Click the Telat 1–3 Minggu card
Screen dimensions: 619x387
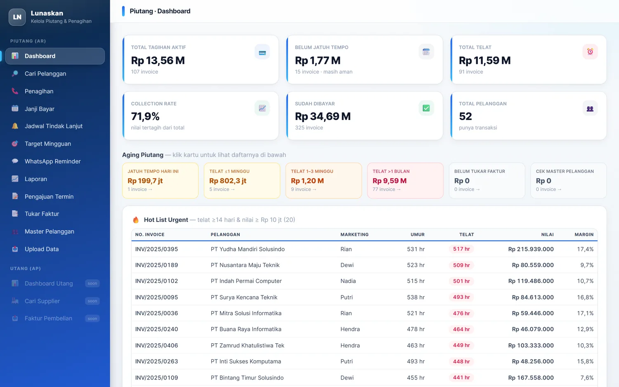coord(324,180)
